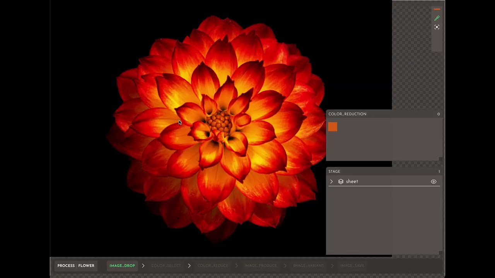
Task: Select the green eyedropper color picker tool
Action: click(x=437, y=18)
